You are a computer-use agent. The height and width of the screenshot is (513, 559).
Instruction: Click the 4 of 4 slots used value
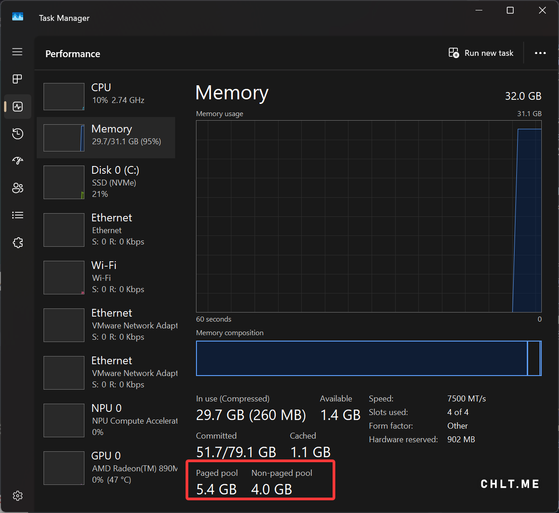[458, 412]
